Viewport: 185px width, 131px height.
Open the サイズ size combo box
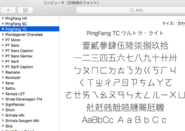click(x=180, y=23)
